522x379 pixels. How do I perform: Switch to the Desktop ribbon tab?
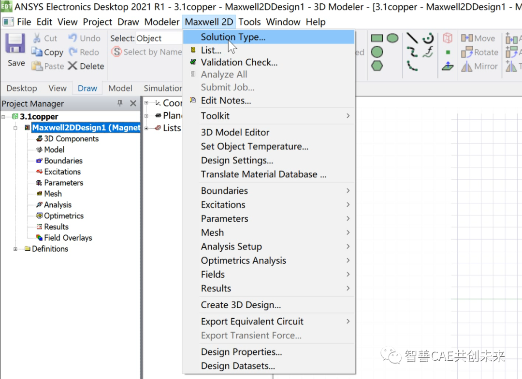click(22, 88)
